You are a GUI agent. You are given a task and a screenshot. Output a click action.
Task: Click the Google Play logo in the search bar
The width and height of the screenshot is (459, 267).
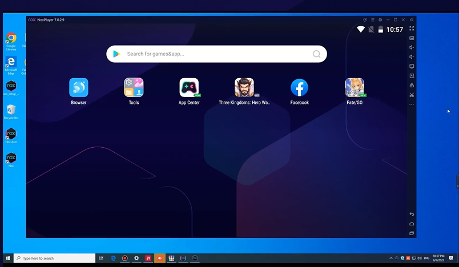pyautogui.click(x=117, y=54)
